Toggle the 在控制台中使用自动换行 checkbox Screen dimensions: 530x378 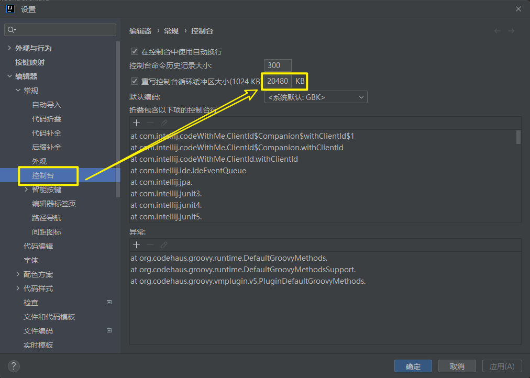tap(134, 52)
